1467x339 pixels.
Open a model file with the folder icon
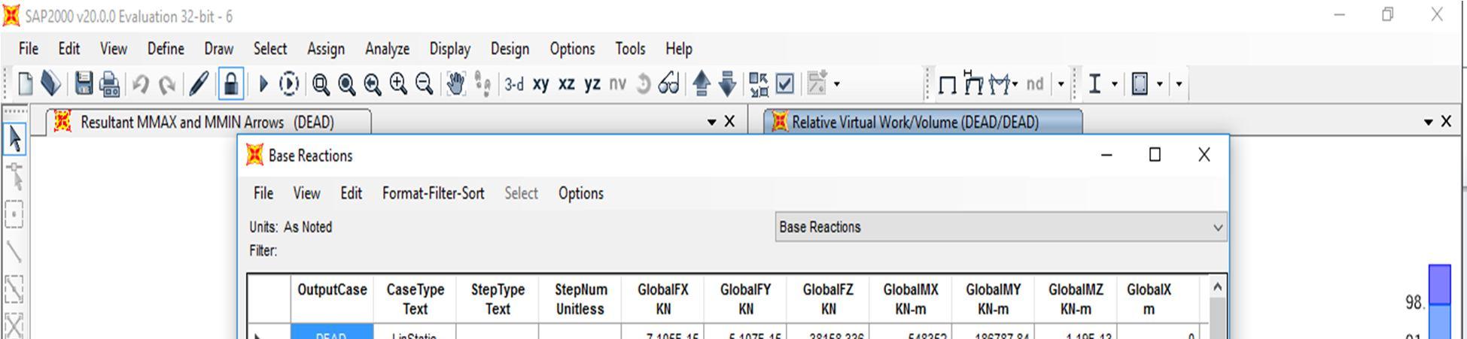point(50,83)
